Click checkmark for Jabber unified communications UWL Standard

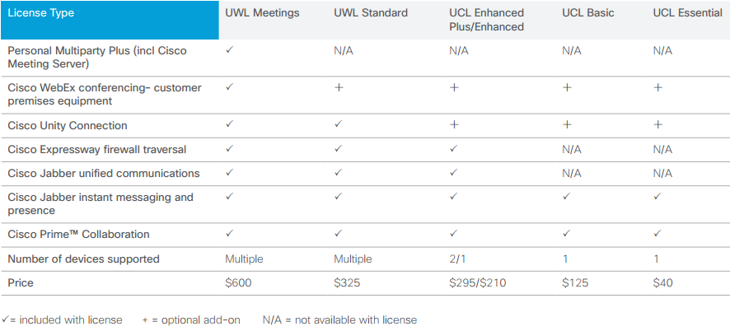(338, 172)
